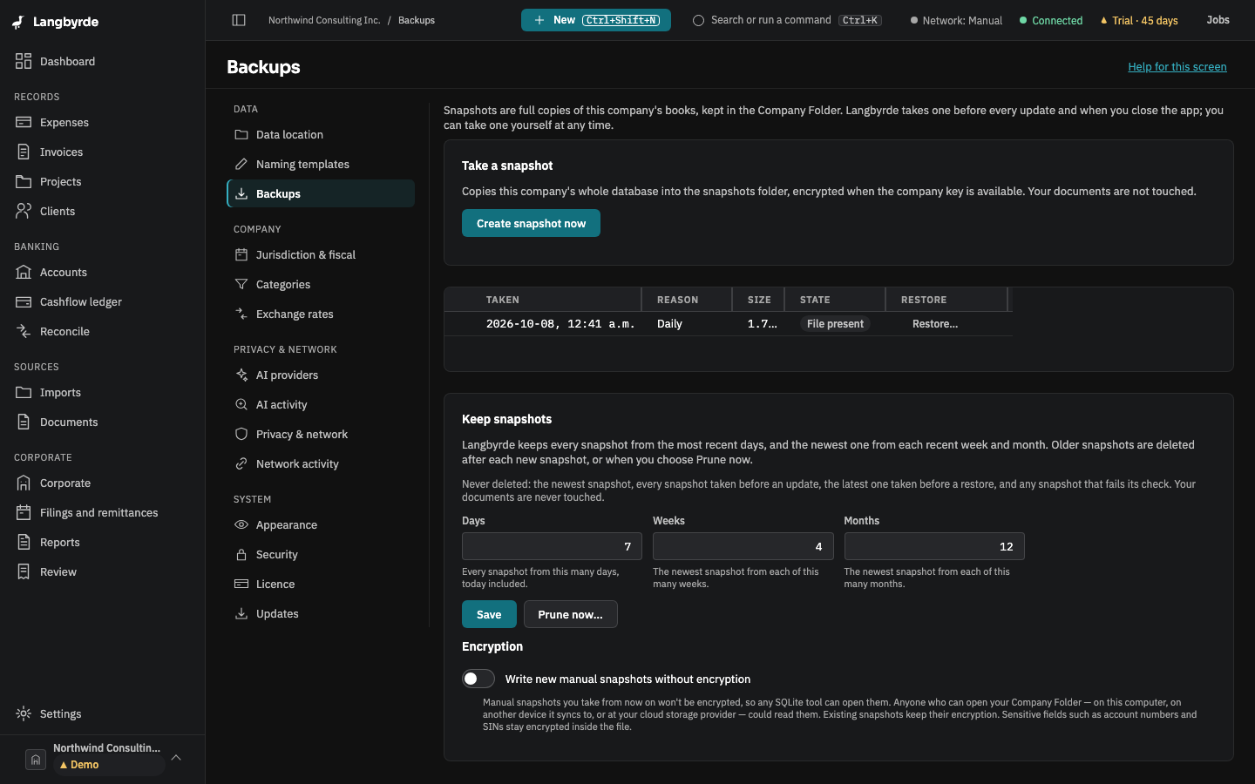Toggle the sidebar panel icon
The height and width of the screenshot is (784, 1255).
click(x=239, y=20)
